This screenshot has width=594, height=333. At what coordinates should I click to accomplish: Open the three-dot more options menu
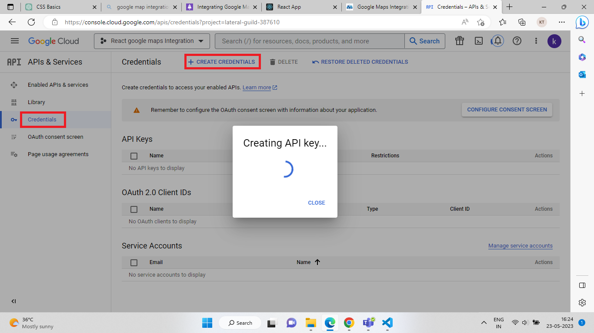536,41
